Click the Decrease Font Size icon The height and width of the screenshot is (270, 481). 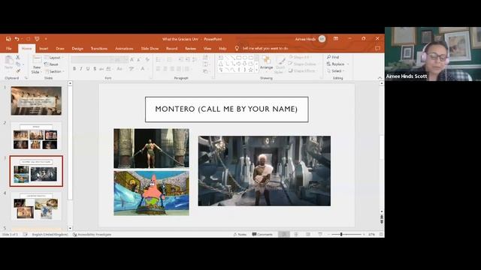pyautogui.click(x=138, y=60)
